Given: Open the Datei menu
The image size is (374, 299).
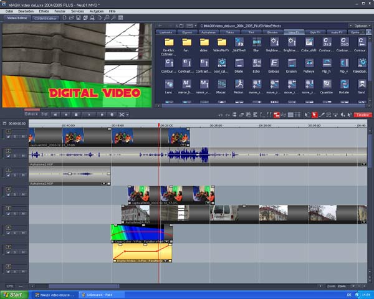Looking at the screenshot, I should 9,11.
